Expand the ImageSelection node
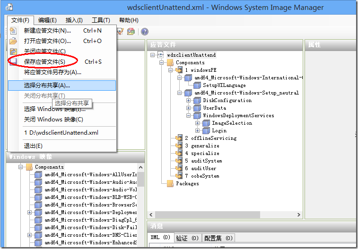 [x=198, y=123]
